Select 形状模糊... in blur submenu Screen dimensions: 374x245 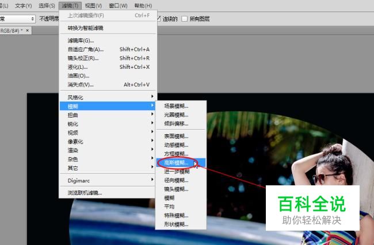[181, 224]
